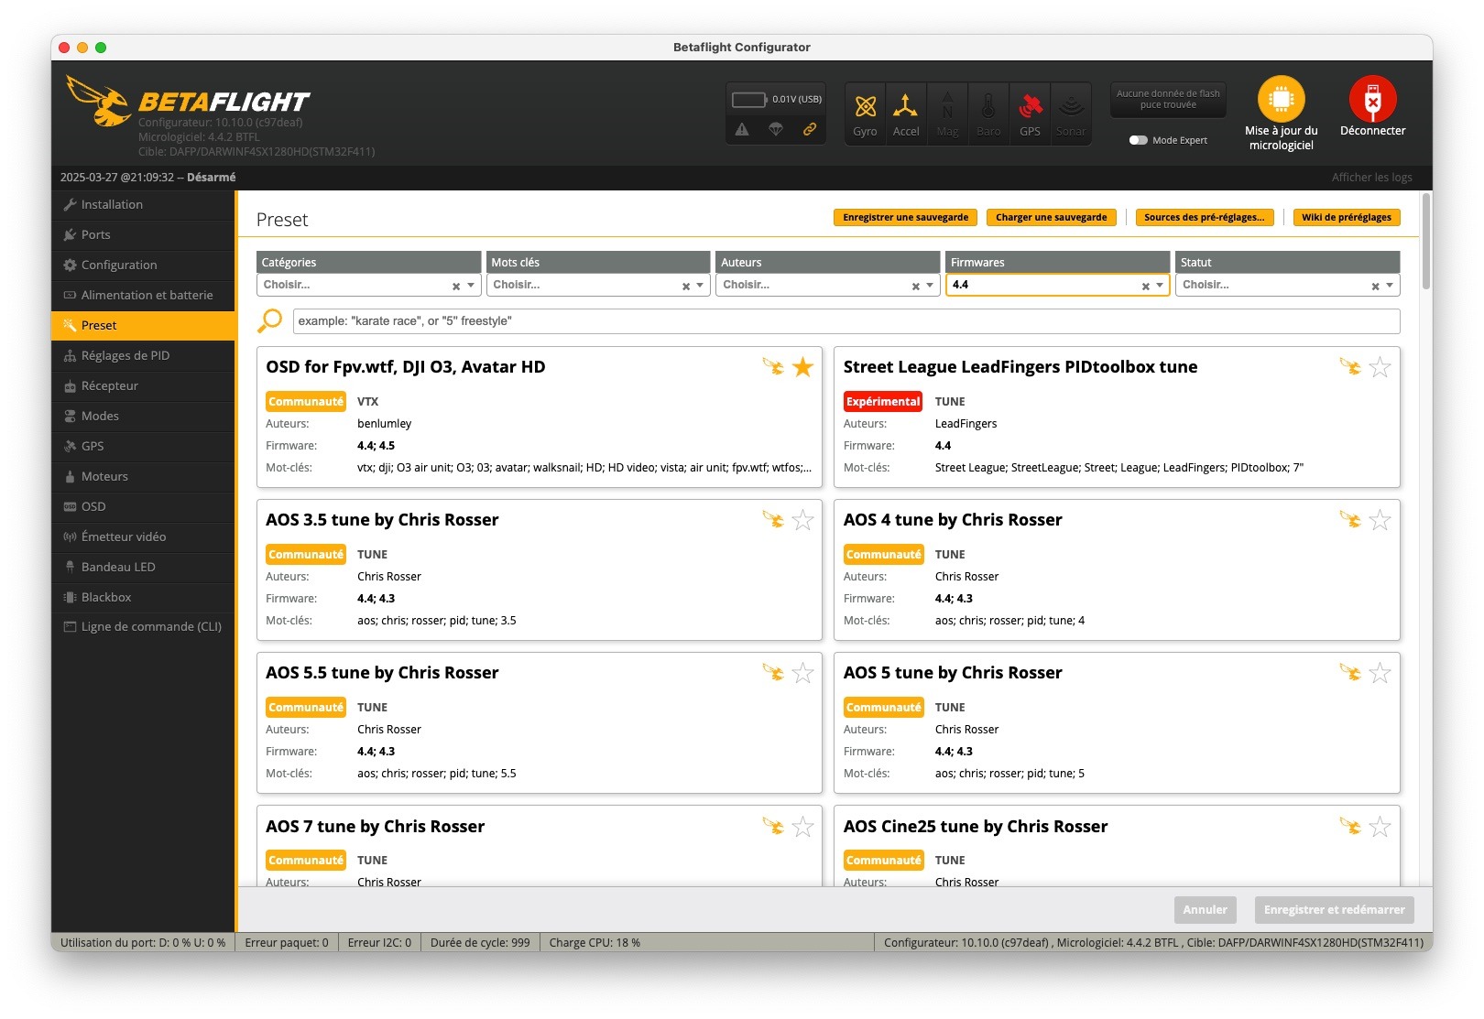Click the bee icon on AOS 5.5 card

pyautogui.click(x=773, y=673)
